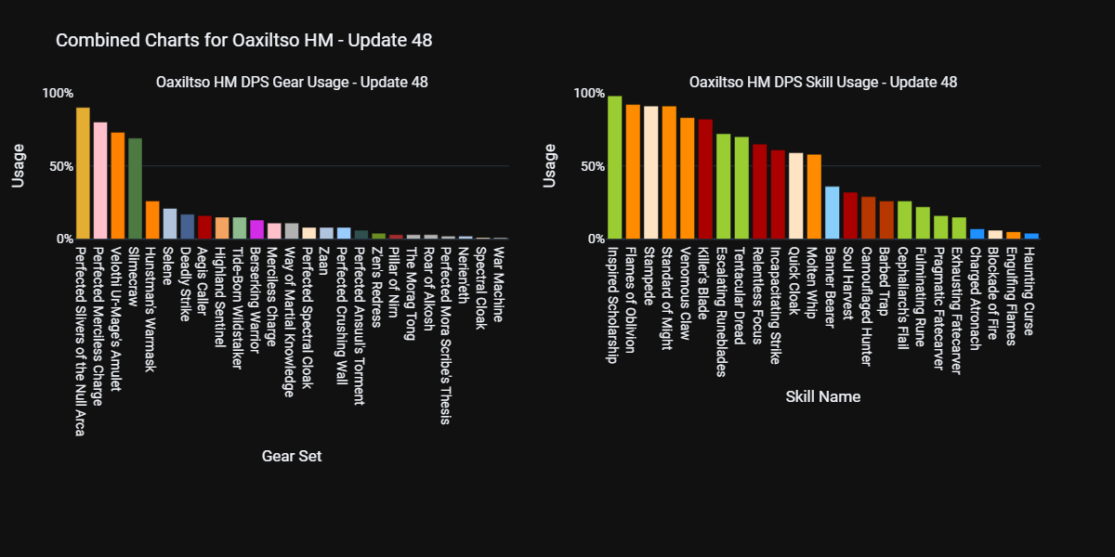The width and height of the screenshot is (1115, 557).
Task: Click the Cephaliarch's Flail bar
Action: point(905,220)
